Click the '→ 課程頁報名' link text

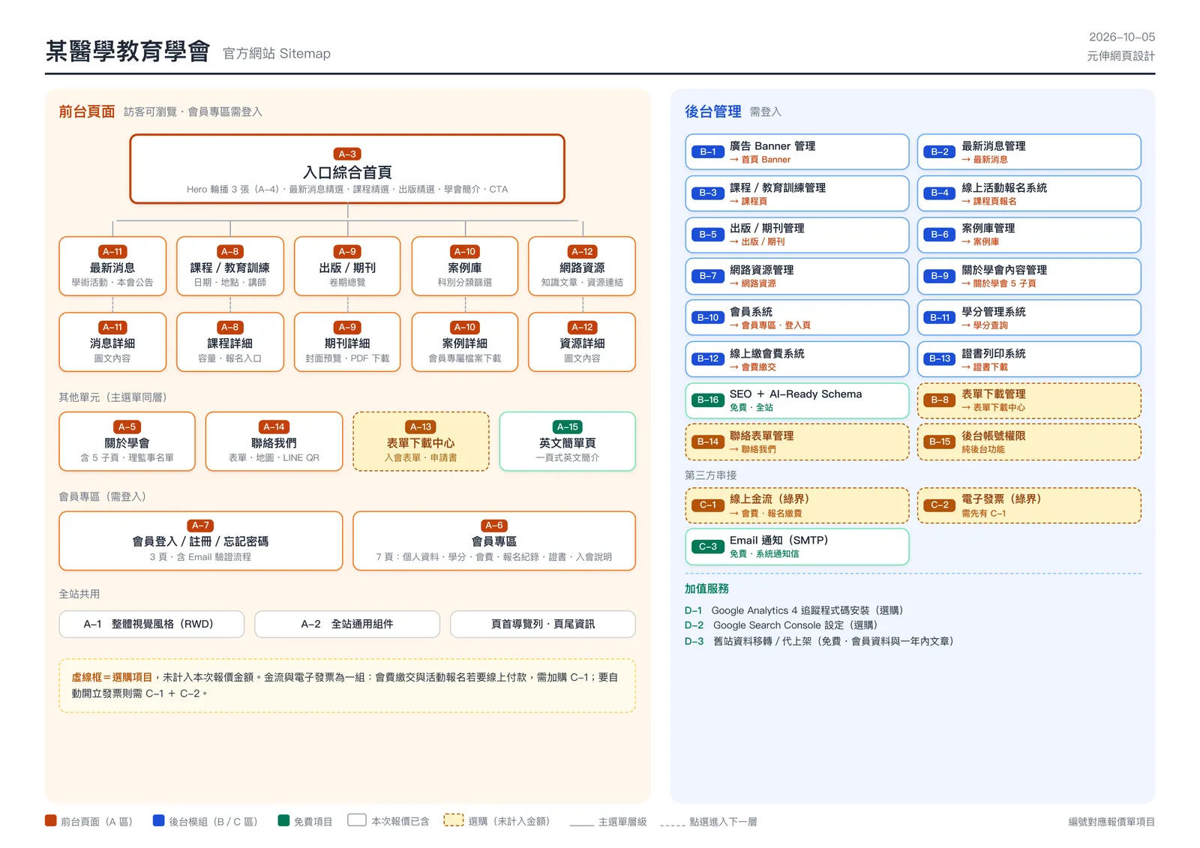point(989,201)
